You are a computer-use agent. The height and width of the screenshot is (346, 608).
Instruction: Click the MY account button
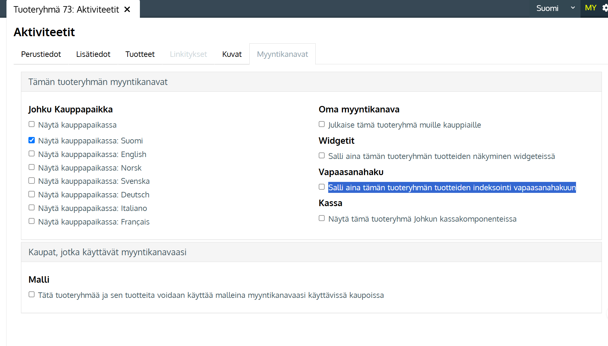pos(590,8)
